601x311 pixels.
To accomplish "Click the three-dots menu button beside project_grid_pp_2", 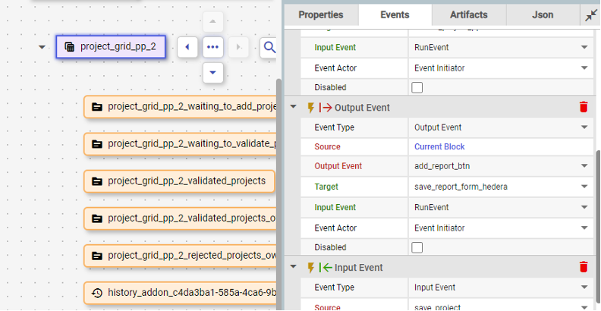I will (x=213, y=48).
